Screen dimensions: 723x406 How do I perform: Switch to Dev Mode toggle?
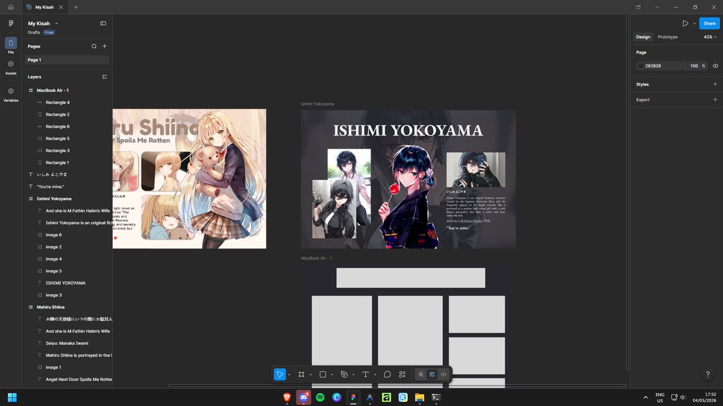(443, 374)
